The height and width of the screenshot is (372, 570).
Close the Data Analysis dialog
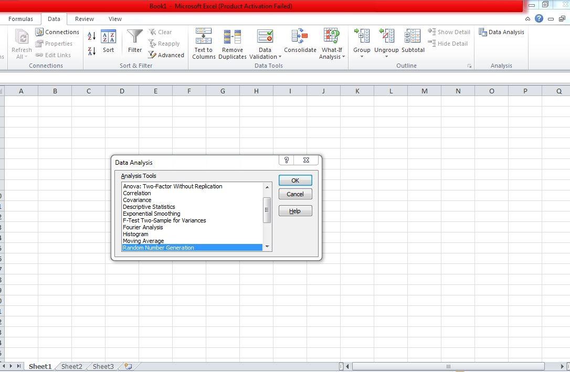click(x=306, y=160)
